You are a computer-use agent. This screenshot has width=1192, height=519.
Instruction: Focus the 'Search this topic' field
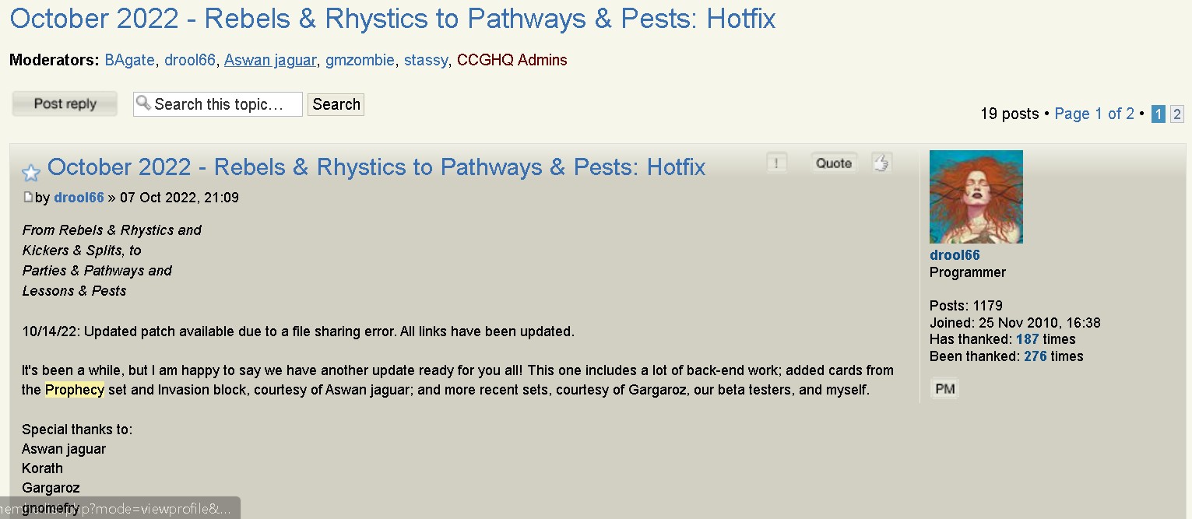[218, 104]
